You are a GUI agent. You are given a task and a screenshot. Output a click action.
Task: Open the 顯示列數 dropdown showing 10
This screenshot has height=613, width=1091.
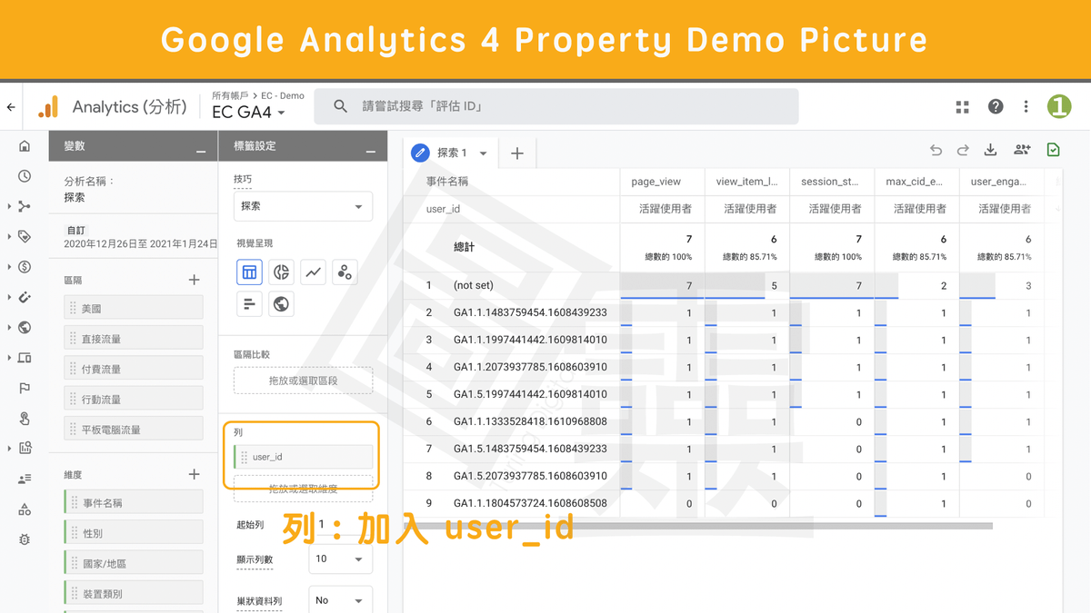pos(340,559)
